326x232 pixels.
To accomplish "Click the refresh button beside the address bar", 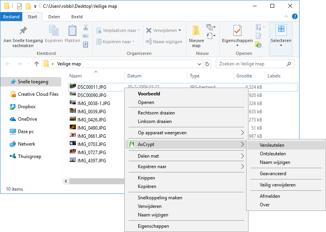I will [x=207, y=64].
